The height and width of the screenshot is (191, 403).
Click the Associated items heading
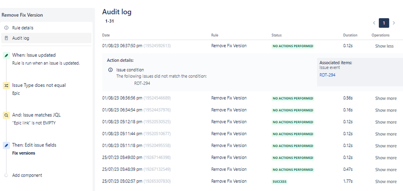pyautogui.click(x=336, y=63)
